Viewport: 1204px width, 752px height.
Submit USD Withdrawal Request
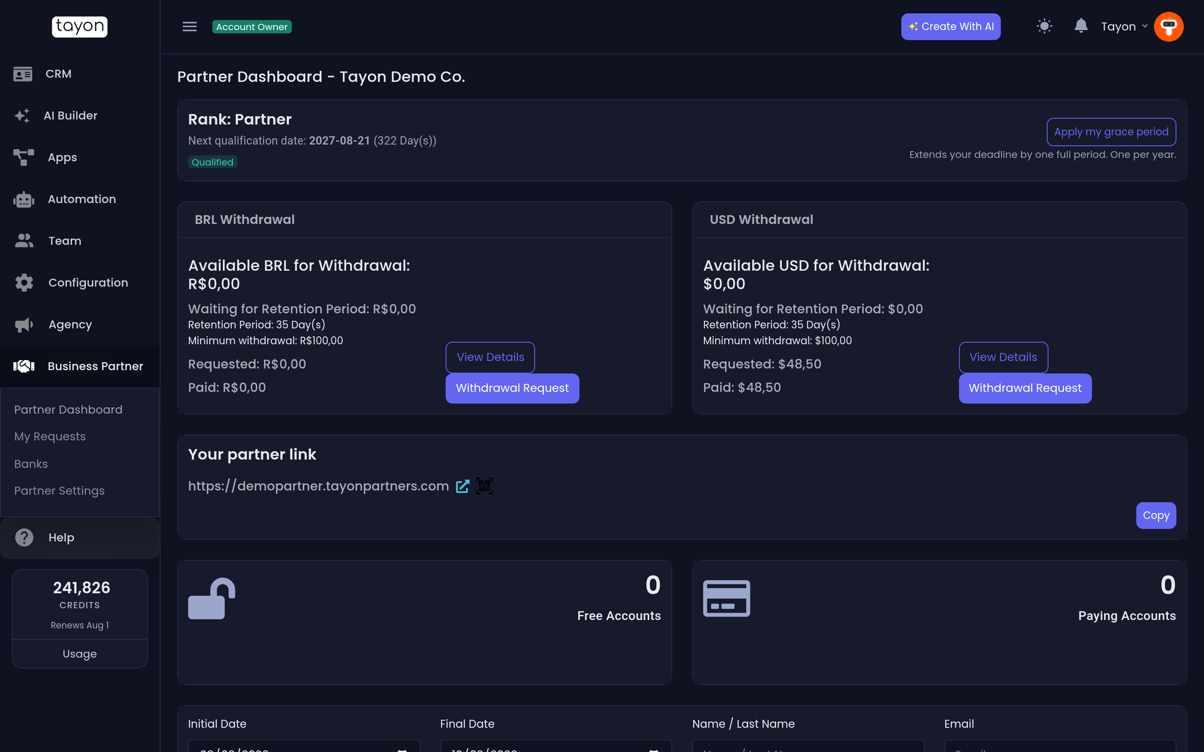point(1025,389)
